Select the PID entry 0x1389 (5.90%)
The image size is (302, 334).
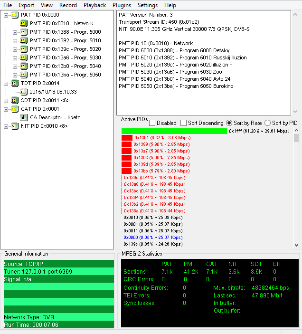161,144
